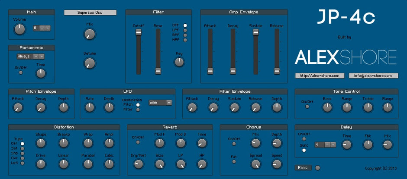Click the Chorus Spread knob

[x=255, y=164]
